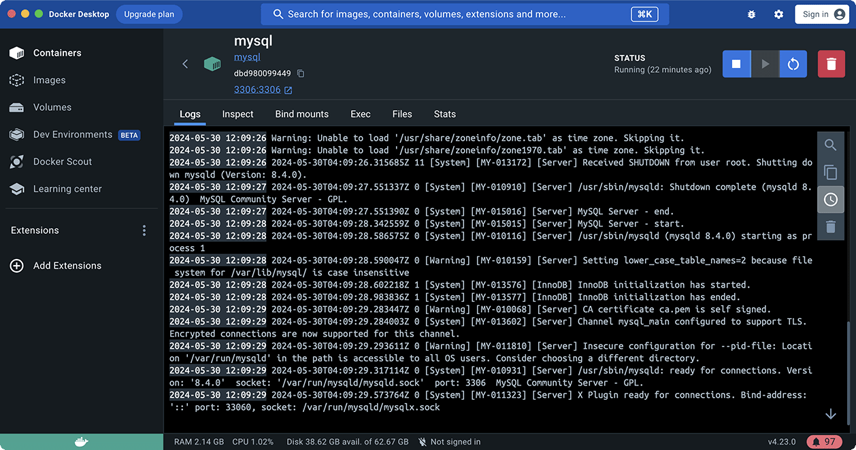Open Docker Desktop settings gear
Viewport: 856px width, 450px height.
[778, 14]
